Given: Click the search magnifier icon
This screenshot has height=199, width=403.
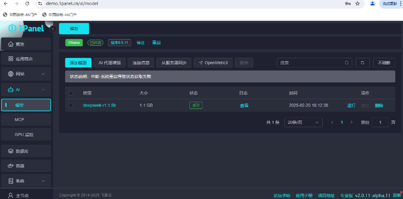Looking at the screenshot, I should click(x=347, y=63).
